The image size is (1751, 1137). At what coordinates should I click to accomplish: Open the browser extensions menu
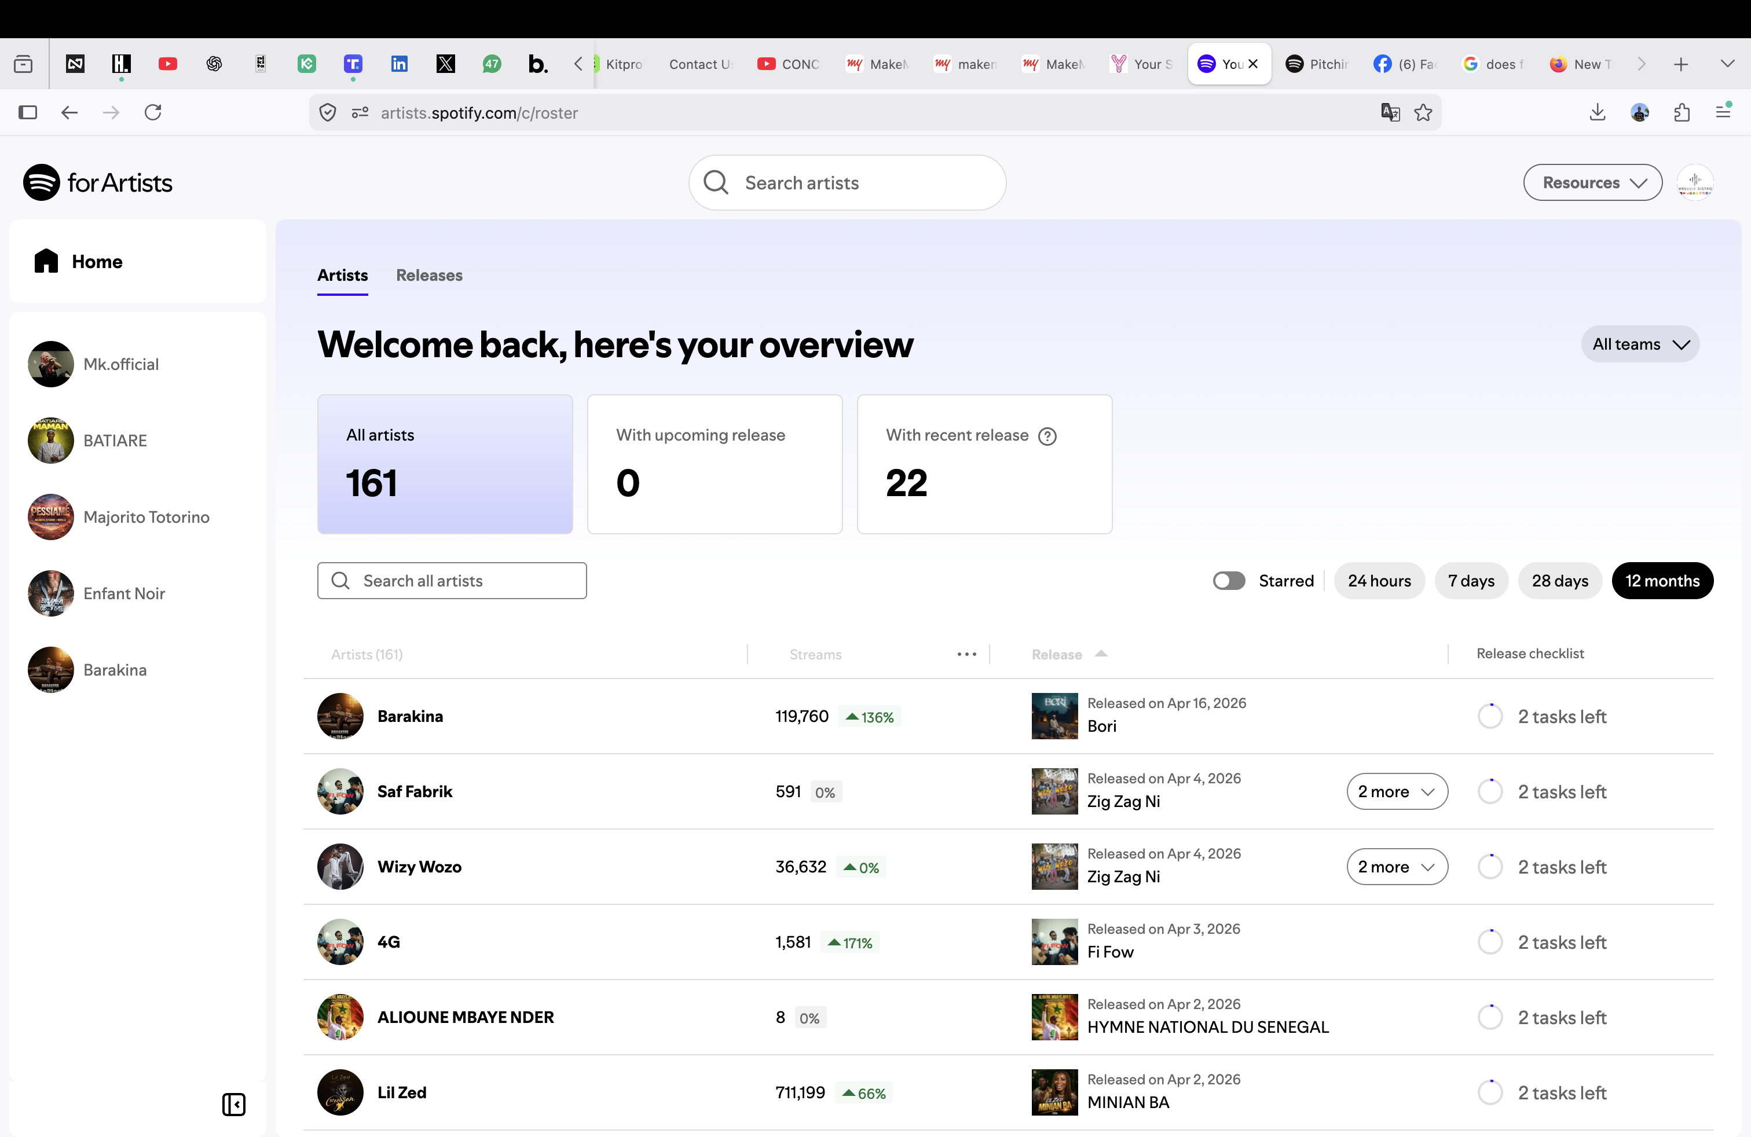click(1682, 112)
